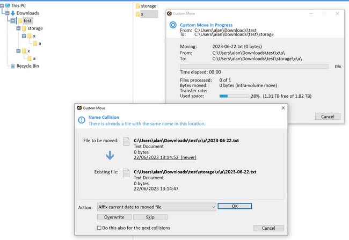
Task: Click the 22/06/2023 13:14:47 date
Action: 156,189
